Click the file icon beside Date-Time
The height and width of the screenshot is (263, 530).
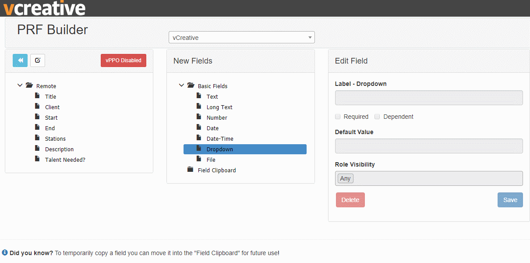[x=199, y=138]
